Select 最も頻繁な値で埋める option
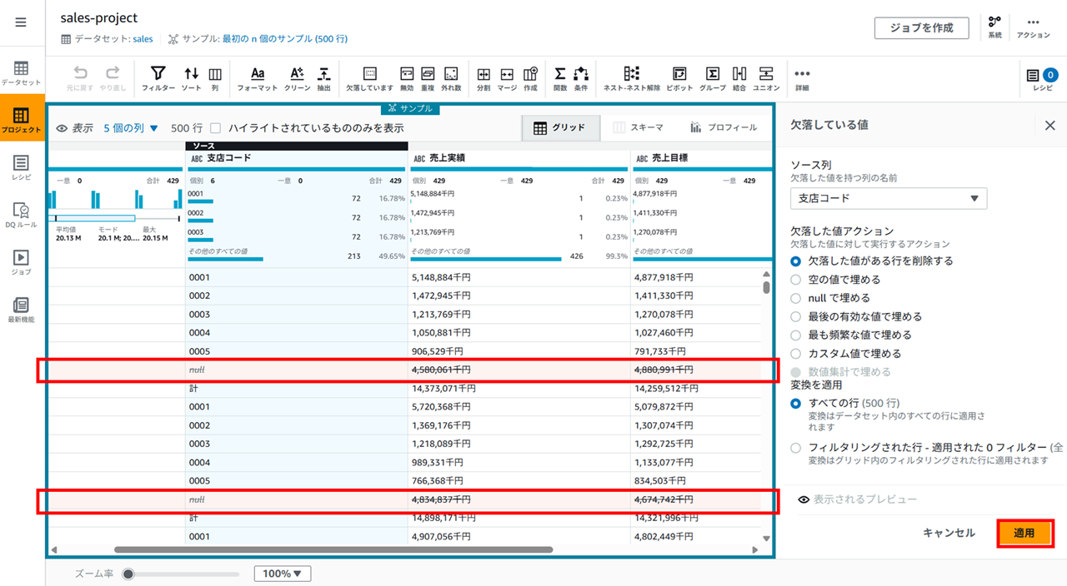Viewport: 1067px width, 586px height. 795,335
